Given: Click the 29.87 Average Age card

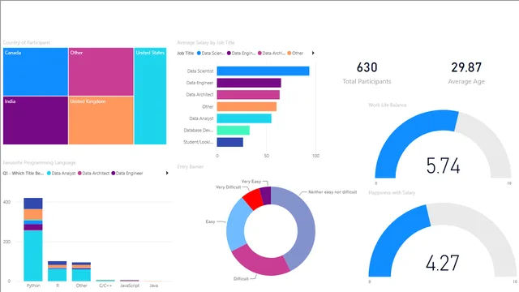Looking at the screenshot, I should click(466, 73).
